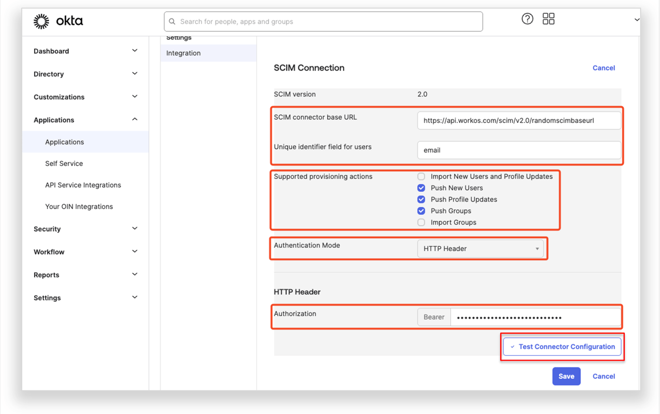The width and height of the screenshot is (660, 414).
Task: Click Test Connector Configuration button
Action: point(562,347)
